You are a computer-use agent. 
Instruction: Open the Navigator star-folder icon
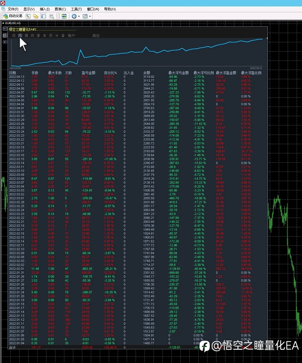tap(36, 16)
